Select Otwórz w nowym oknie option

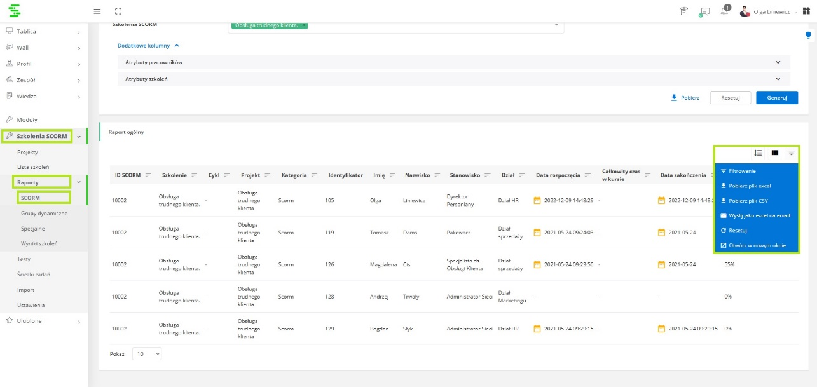point(756,245)
